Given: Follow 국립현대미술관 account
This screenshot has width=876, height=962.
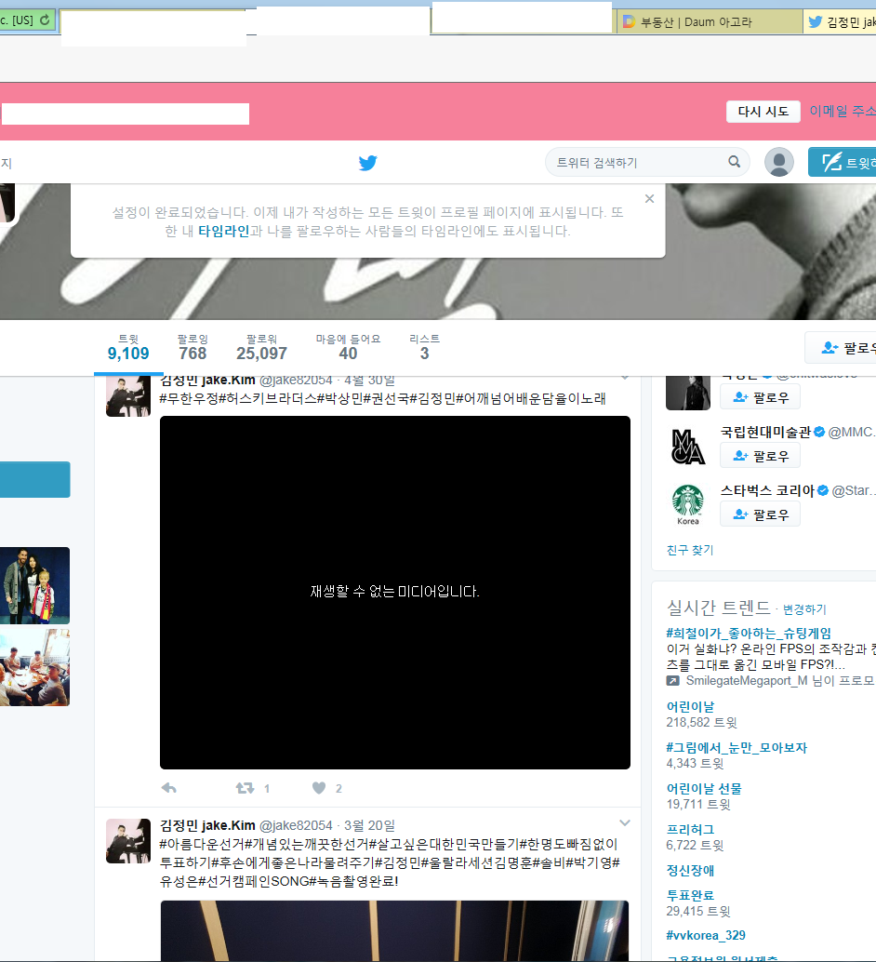Looking at the screenshot, I should point(760,456).
